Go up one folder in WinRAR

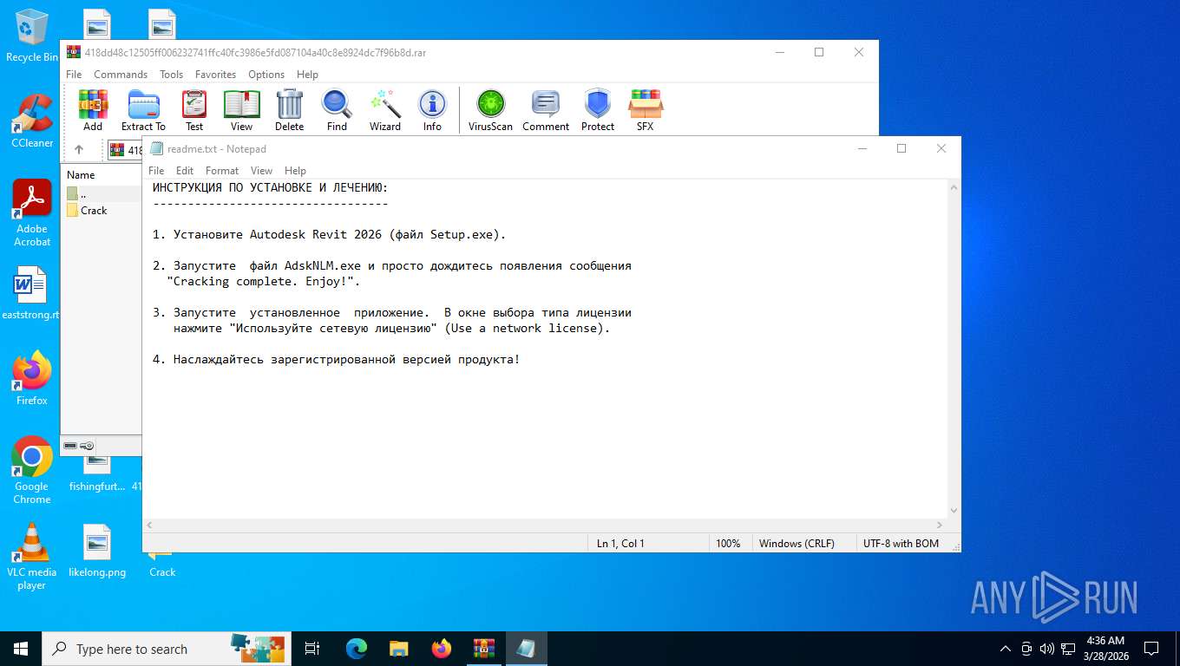coord(79,149)
